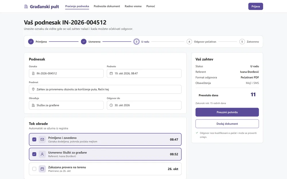287x179 pixels.
Task: Click the Građanski pult building logo icon
Action: (x=26, y=7)
